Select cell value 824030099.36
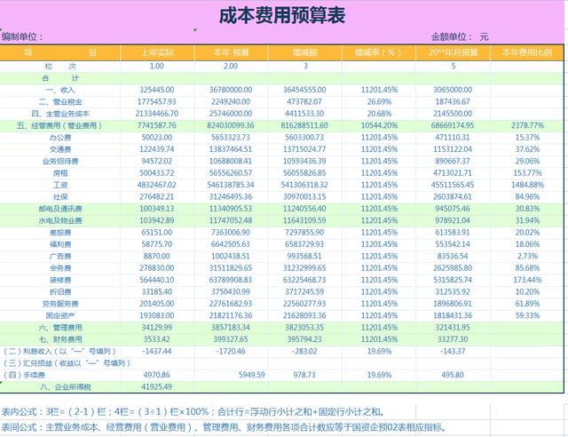 click(x=231, y=126)
